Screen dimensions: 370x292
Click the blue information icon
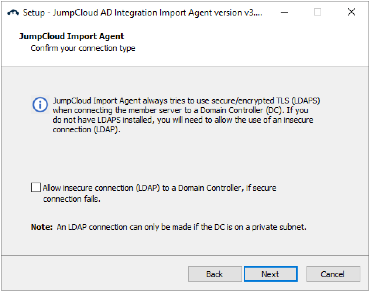40,104
